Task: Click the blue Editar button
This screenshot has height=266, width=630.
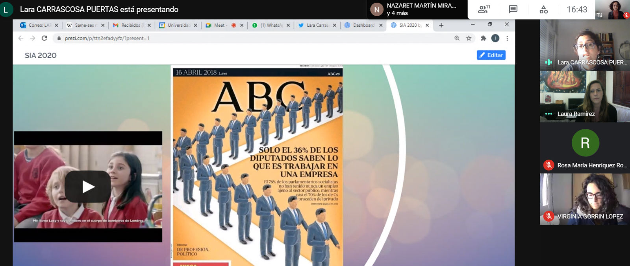Action: (x=491, y=55)
